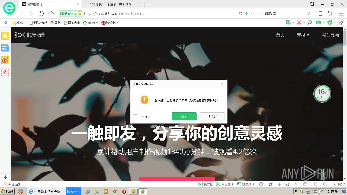Expand dropdown arrow beside gamepad icon

(324, 23)
